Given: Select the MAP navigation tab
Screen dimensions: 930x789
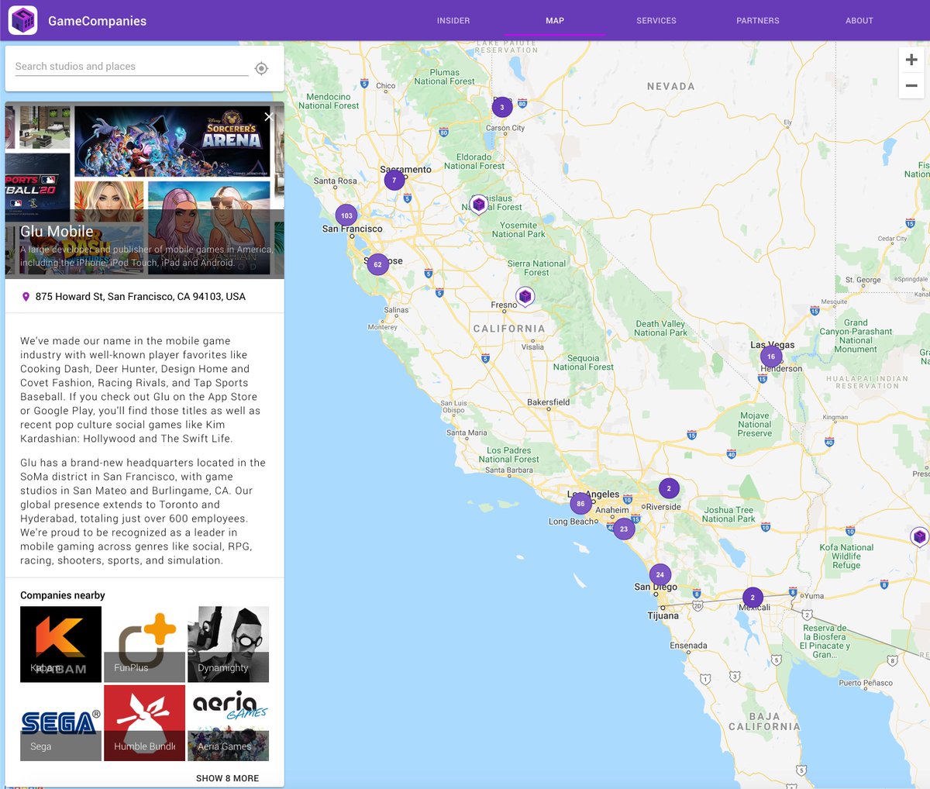Looking at the screenshot, I should pyautogui.click(x=555, y=21).
